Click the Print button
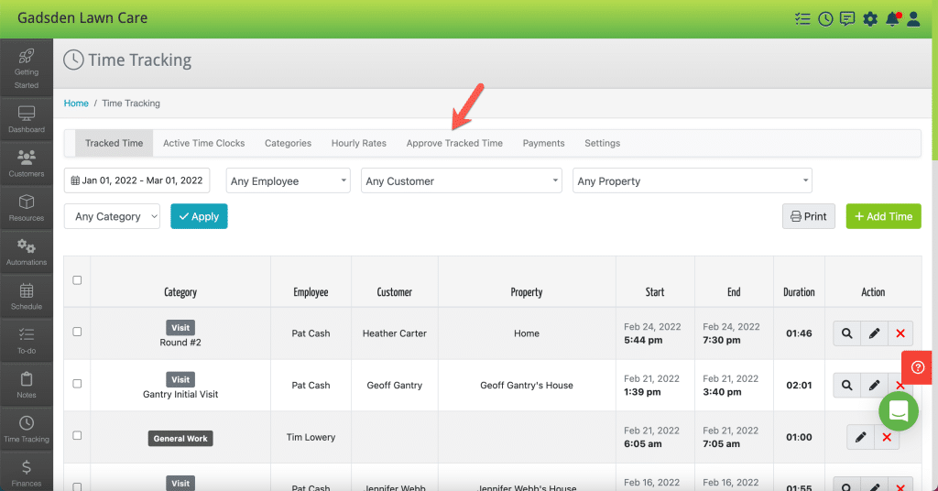The height and width of the screenshot is (491, 938). 809,216
